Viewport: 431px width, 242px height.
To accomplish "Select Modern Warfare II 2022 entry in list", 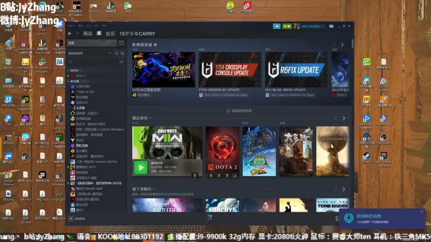I will pyautogui.click(x=96, y=183).
